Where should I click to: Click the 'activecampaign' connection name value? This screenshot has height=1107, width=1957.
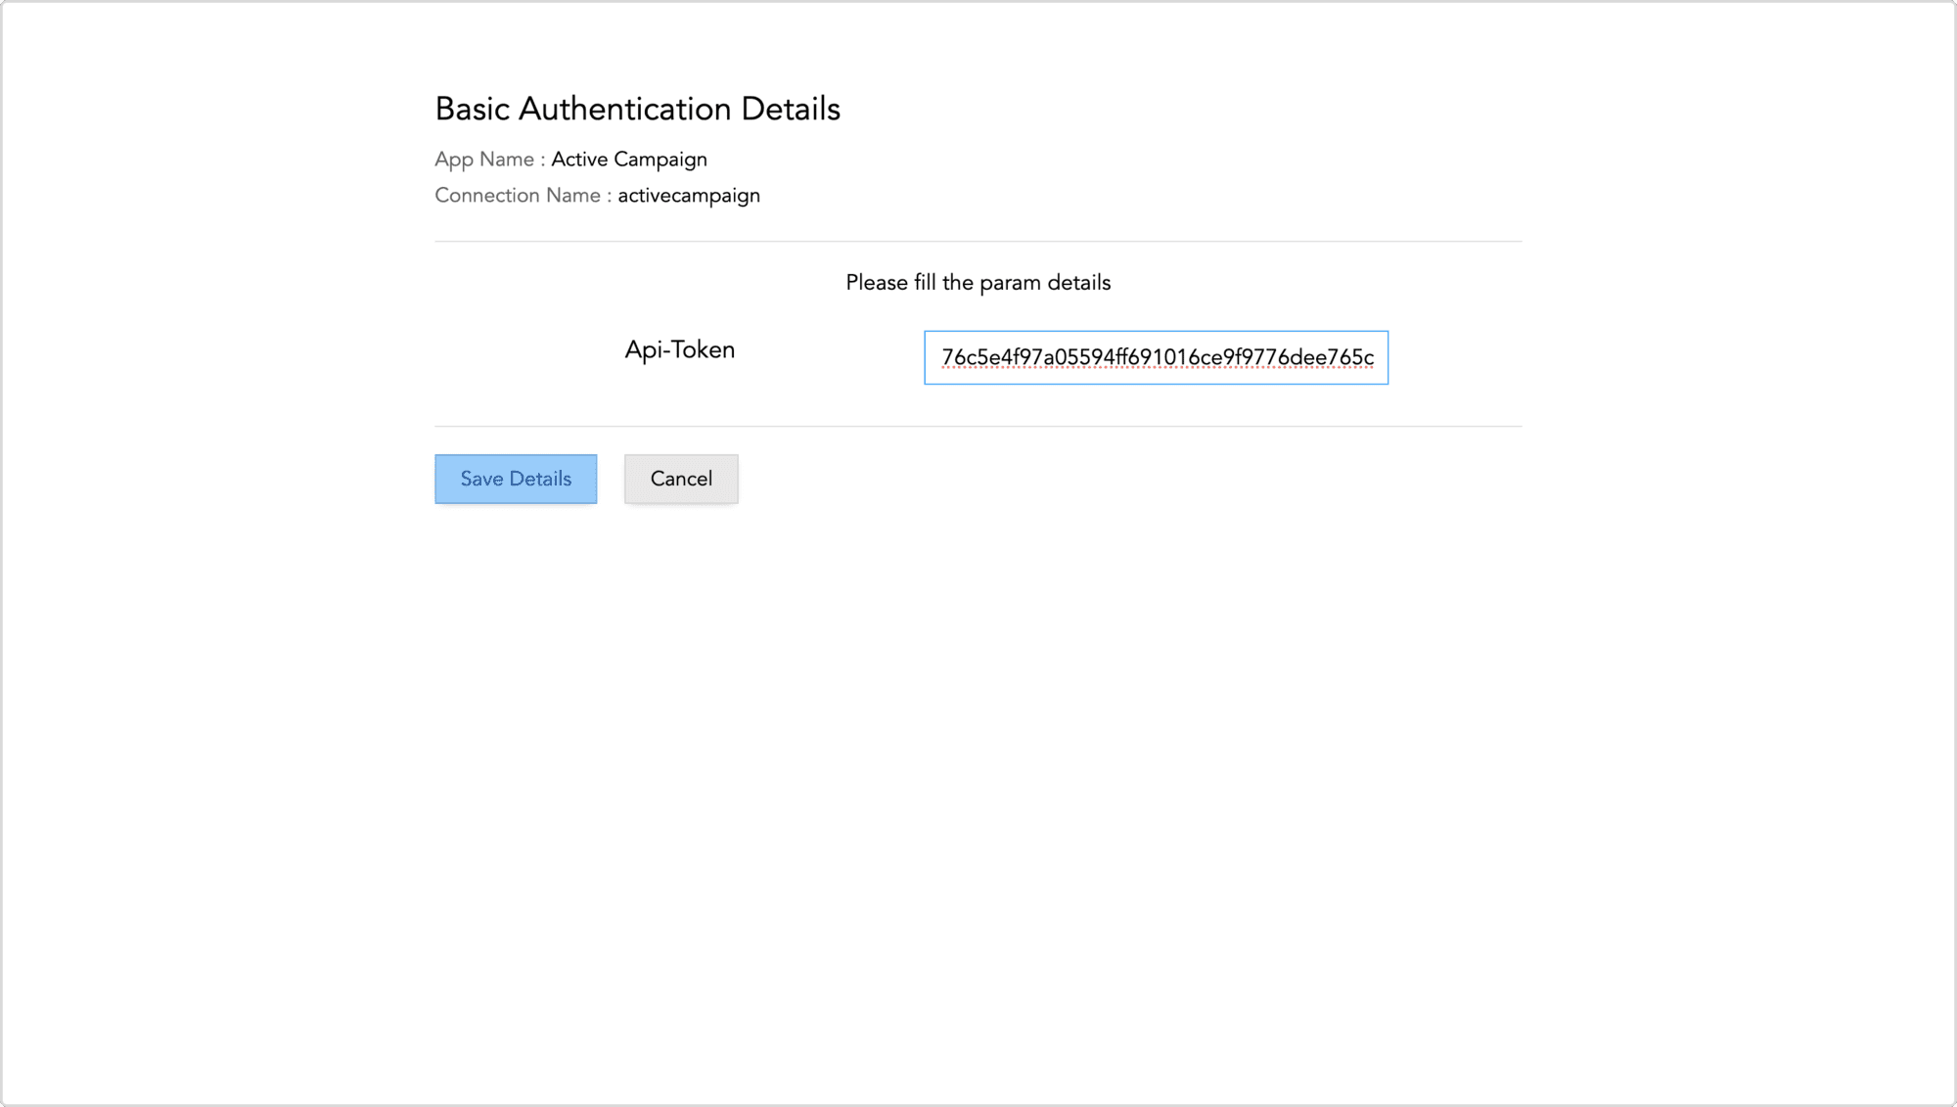point(689,196)
